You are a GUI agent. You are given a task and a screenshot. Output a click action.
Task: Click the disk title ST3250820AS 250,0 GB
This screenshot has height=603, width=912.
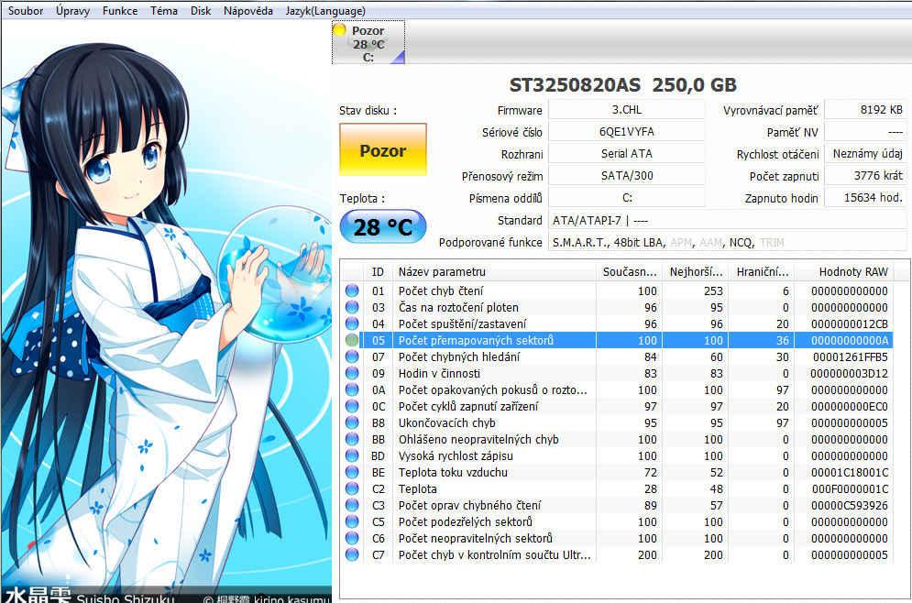(623, 85)
